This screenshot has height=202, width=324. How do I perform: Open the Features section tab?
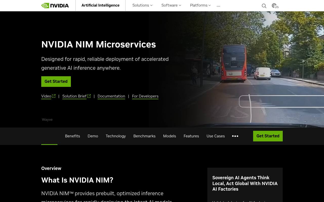(x=191, y=136)
